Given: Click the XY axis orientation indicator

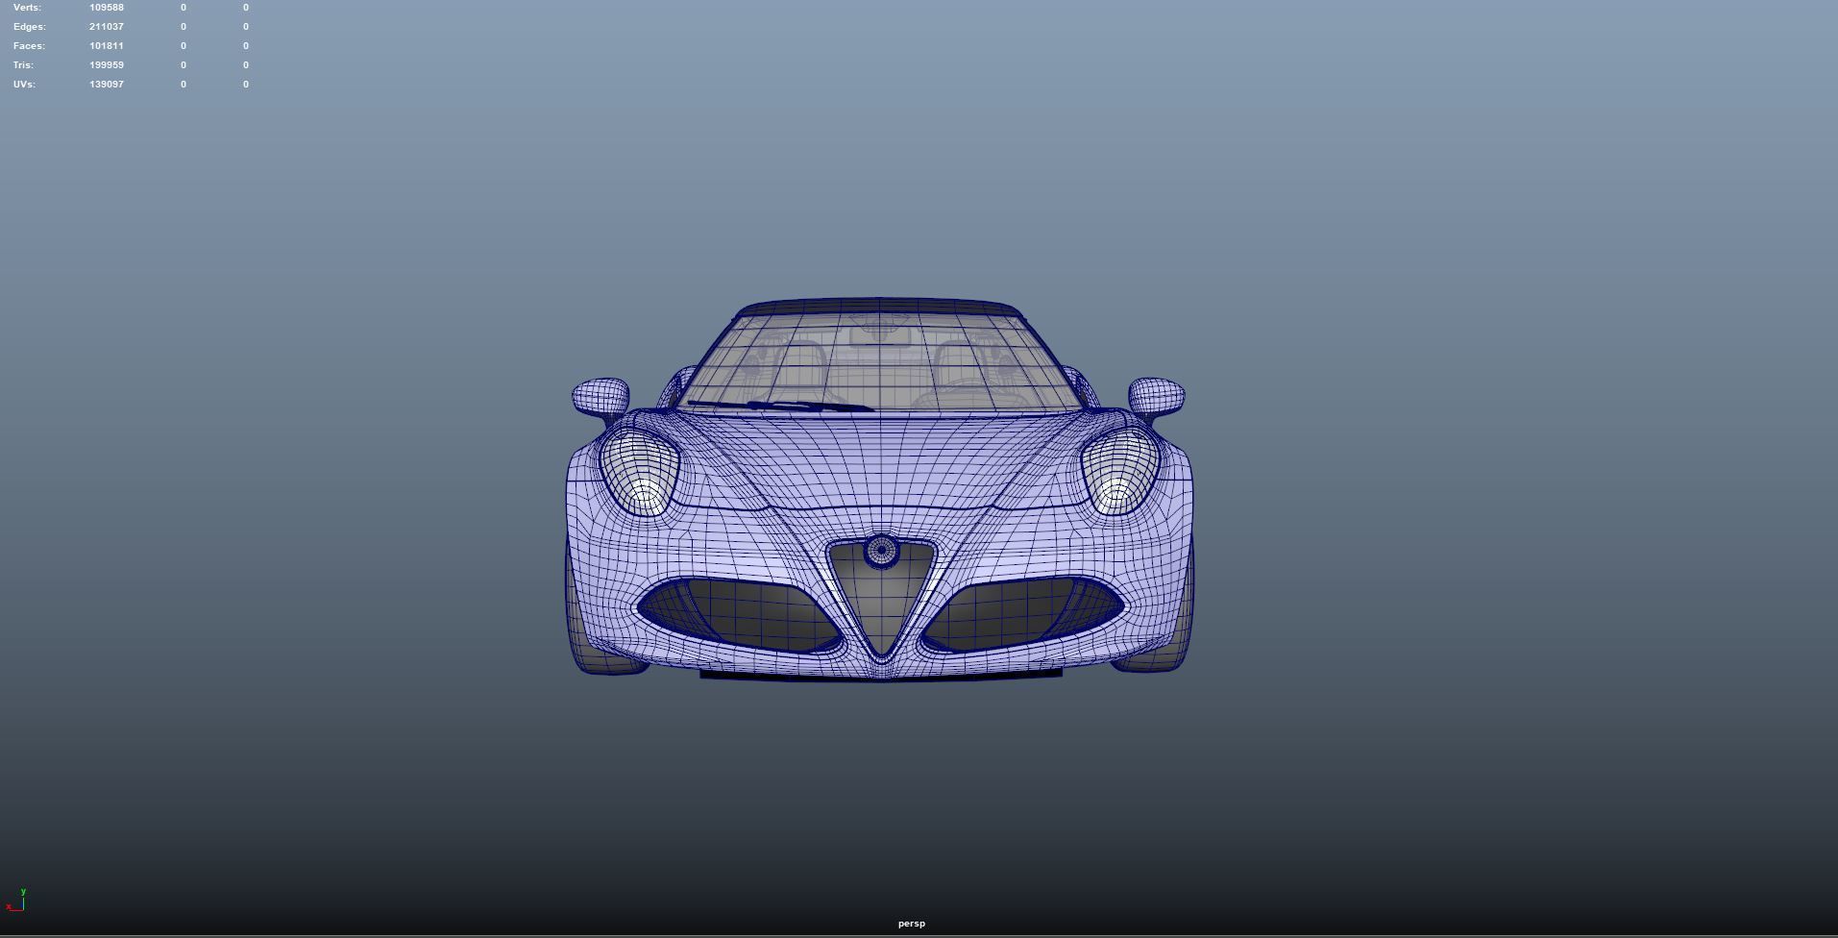Looking at the screenshot, I should pos(15,901).
